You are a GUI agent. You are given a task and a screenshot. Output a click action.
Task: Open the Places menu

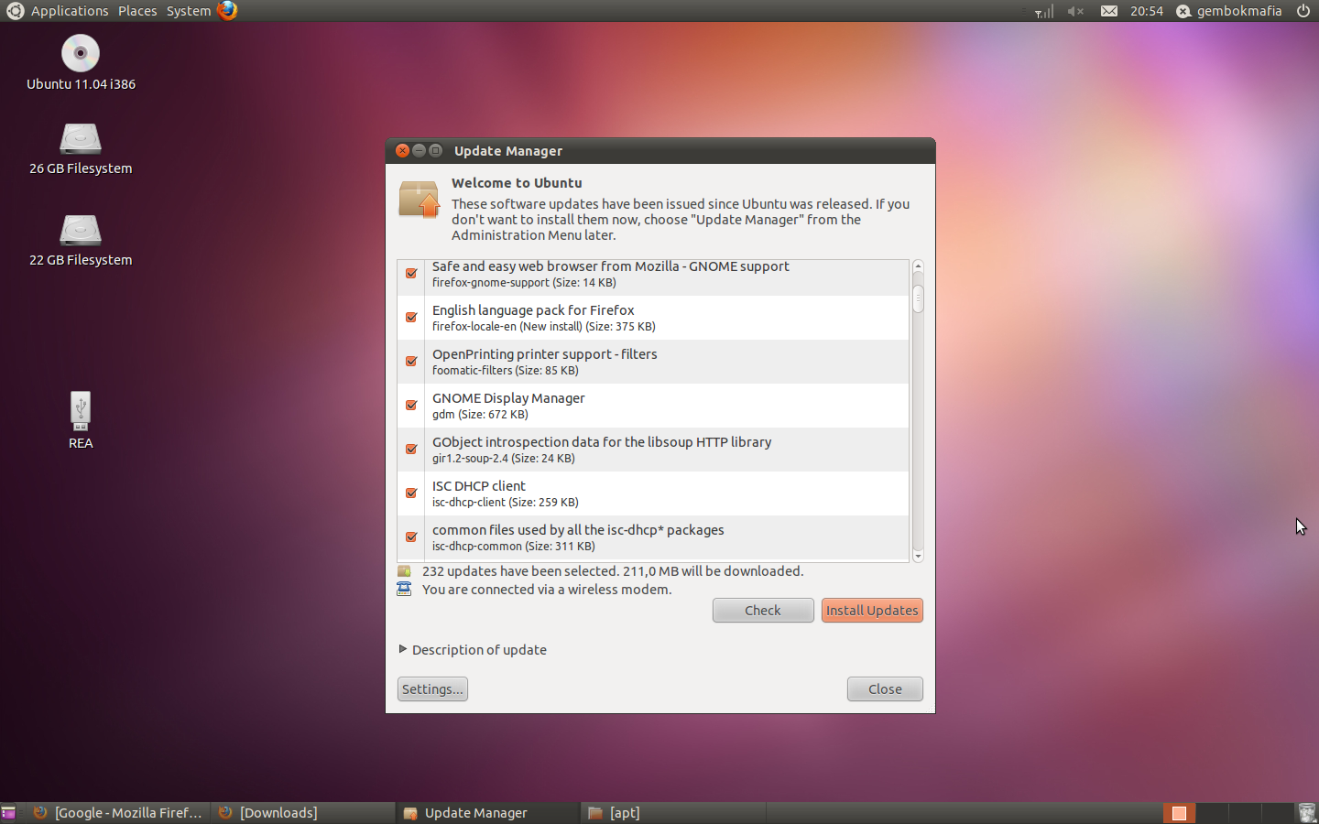click(137, 11)
